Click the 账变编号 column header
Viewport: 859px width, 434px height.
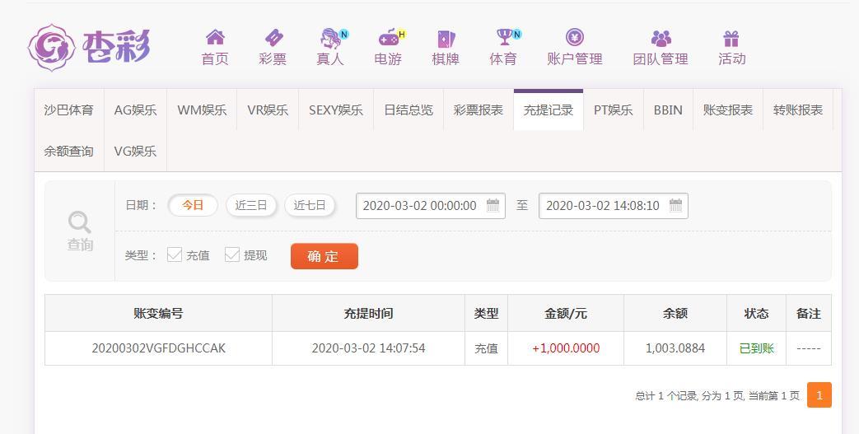(158, 314)
